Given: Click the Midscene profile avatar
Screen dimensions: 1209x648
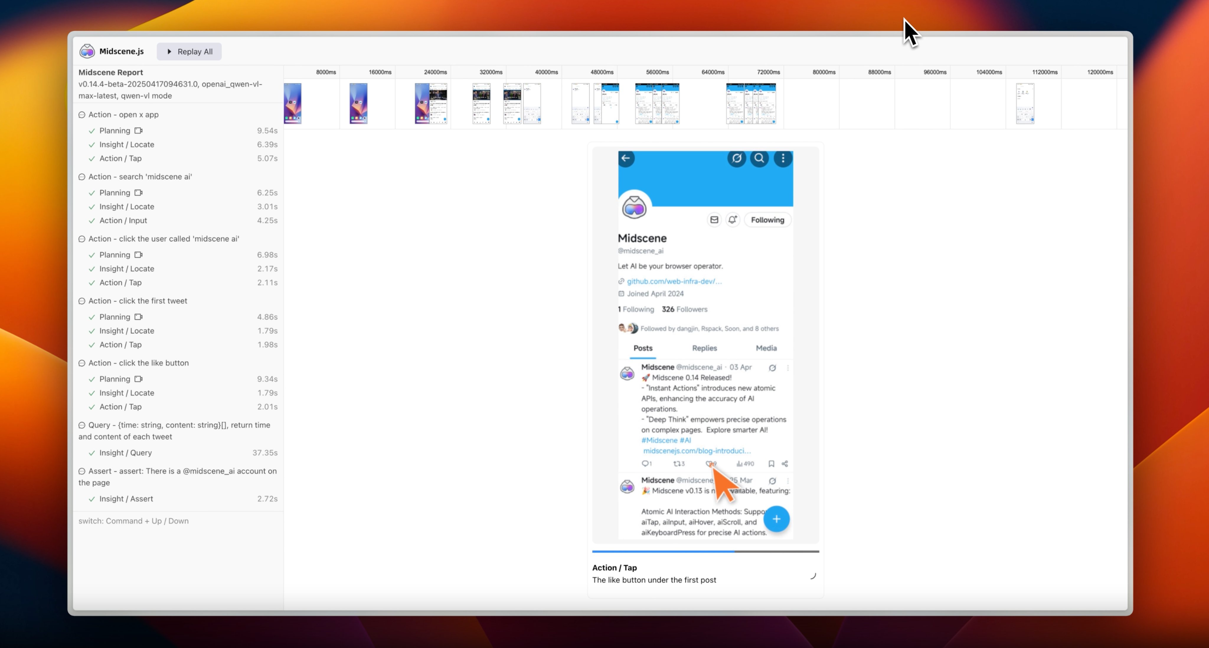Looking at the screenshot, I should (634, 207).
